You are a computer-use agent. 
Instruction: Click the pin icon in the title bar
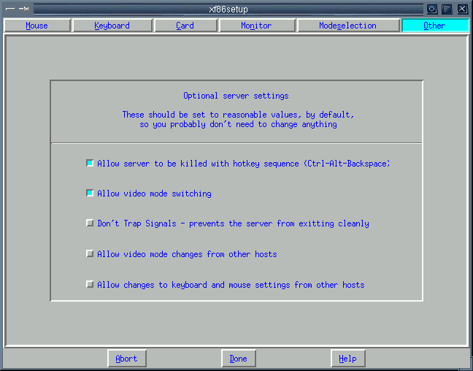click(23, 9)
